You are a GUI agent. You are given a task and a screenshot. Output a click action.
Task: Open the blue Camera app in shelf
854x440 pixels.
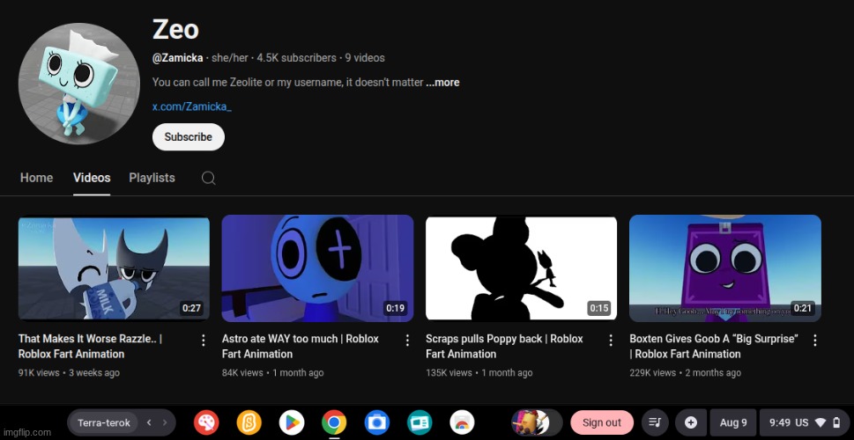tap(376, 422)
